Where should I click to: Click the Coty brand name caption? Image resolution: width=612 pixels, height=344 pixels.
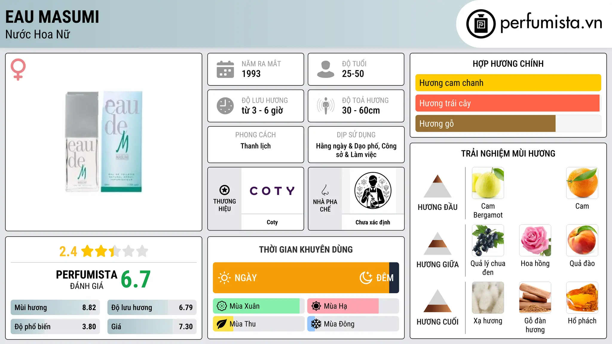(x=272, y=222)
